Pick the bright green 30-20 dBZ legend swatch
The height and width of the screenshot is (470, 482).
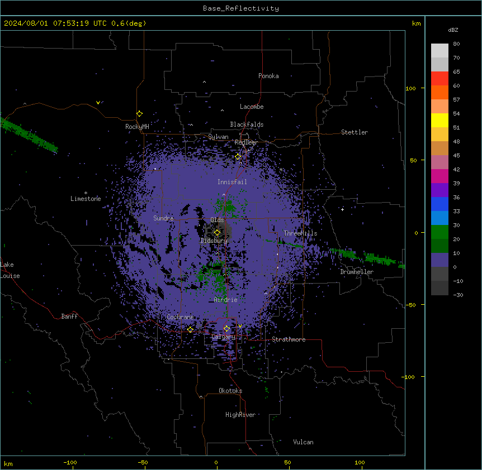pyautogui.click(x=440, y=232)
